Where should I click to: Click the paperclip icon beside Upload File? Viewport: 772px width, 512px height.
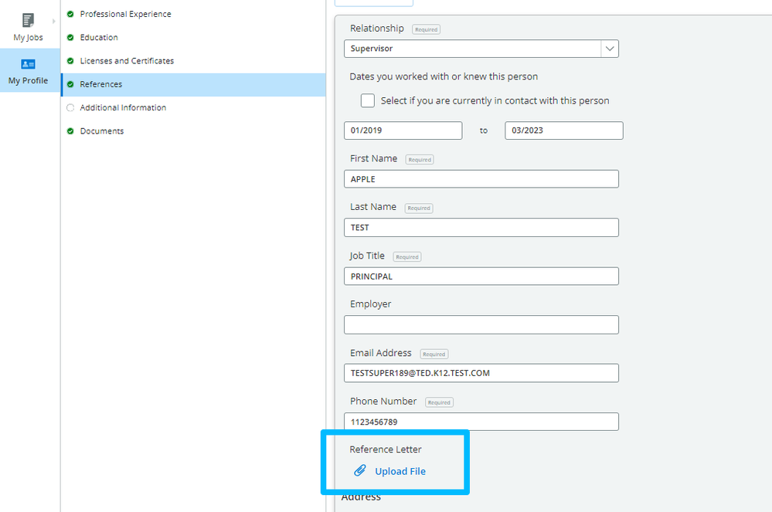(360, 470)
